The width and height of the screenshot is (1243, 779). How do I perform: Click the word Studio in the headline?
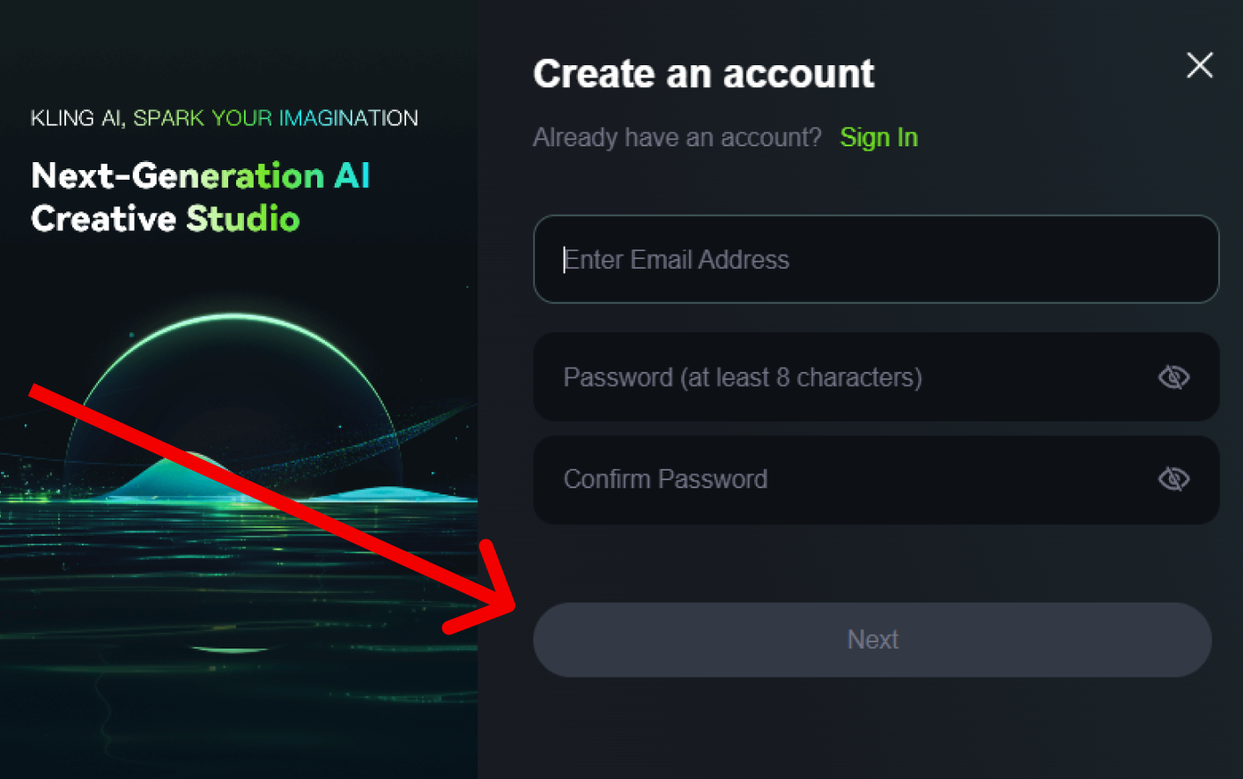[243, 219]
